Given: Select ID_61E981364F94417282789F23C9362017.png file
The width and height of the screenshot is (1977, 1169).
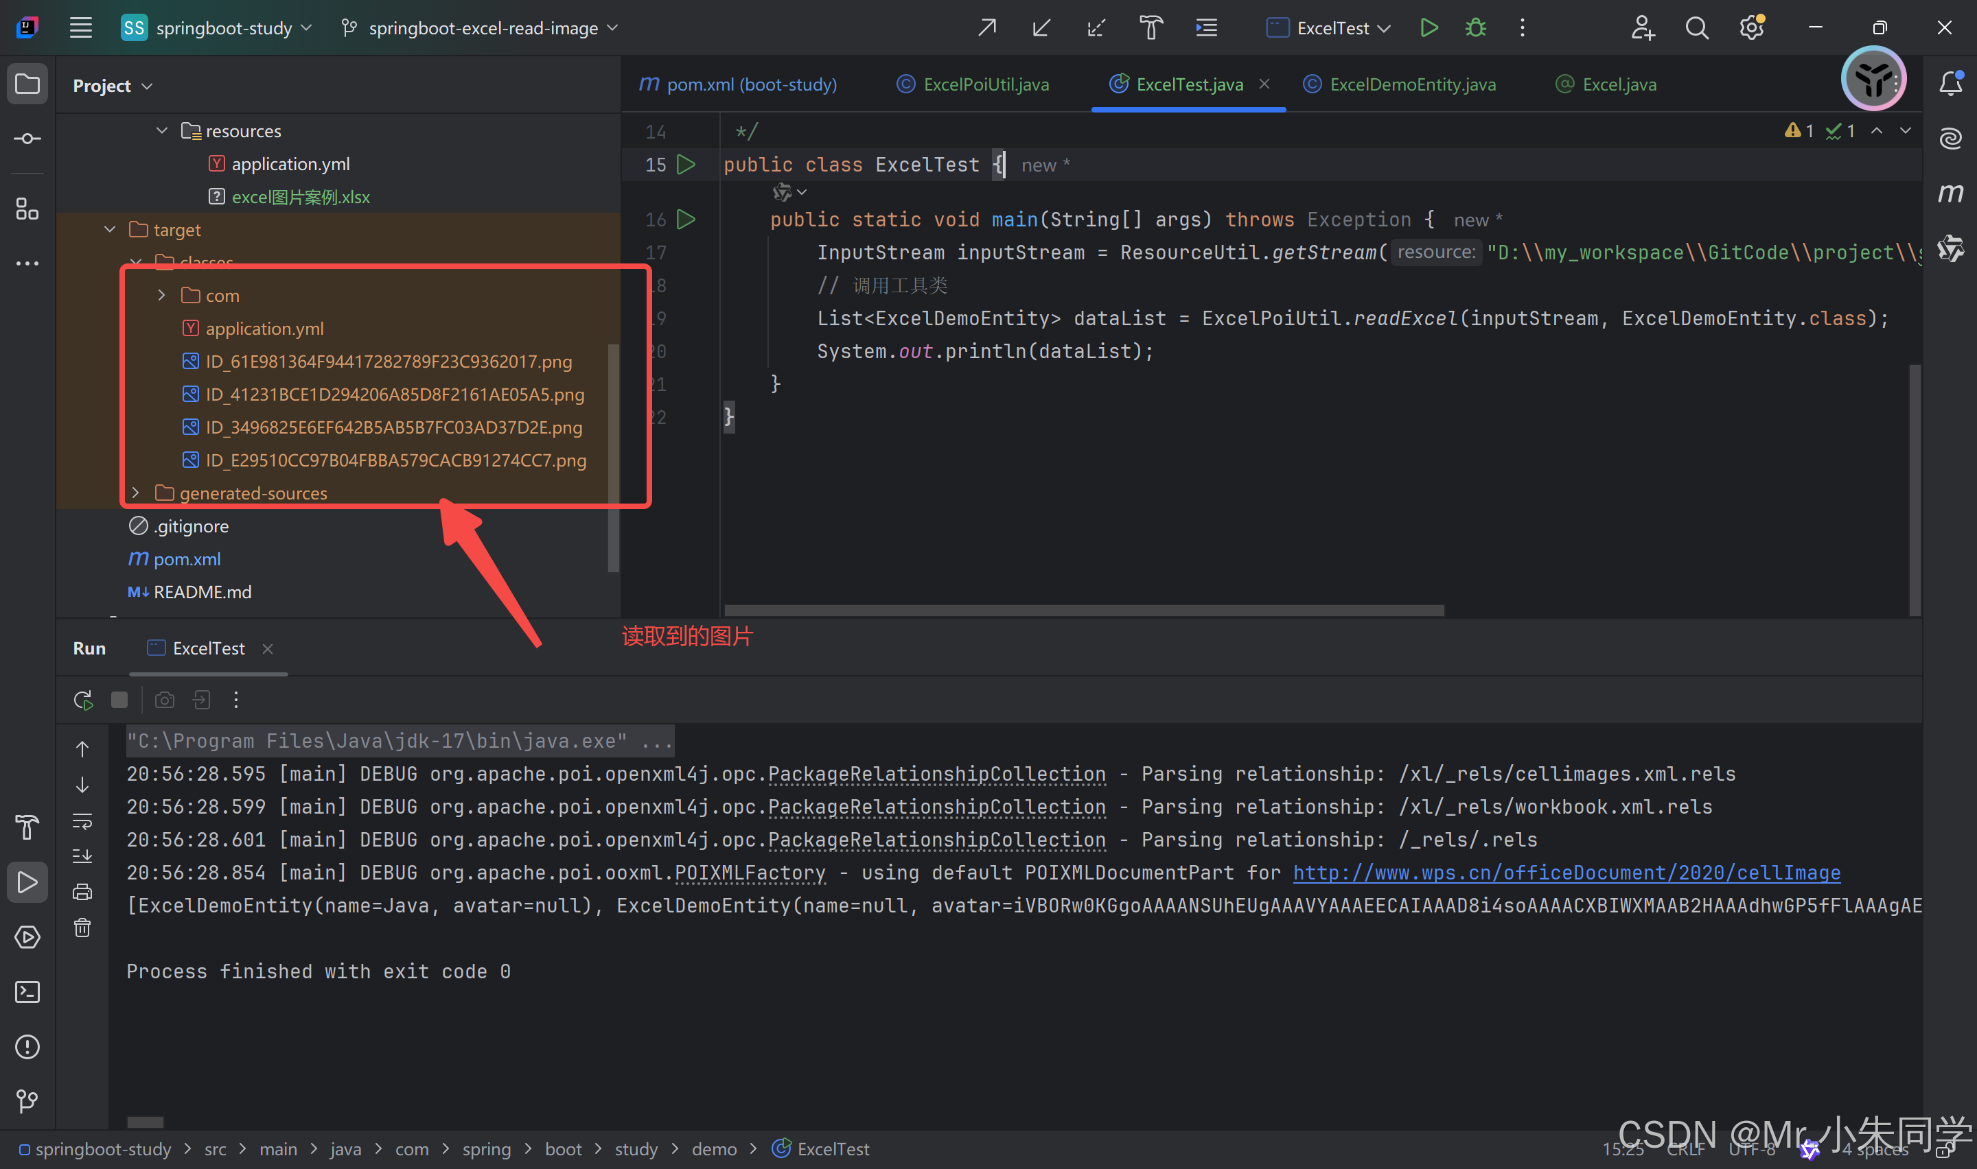Looking at the screenshot, I should pos(377,362).
